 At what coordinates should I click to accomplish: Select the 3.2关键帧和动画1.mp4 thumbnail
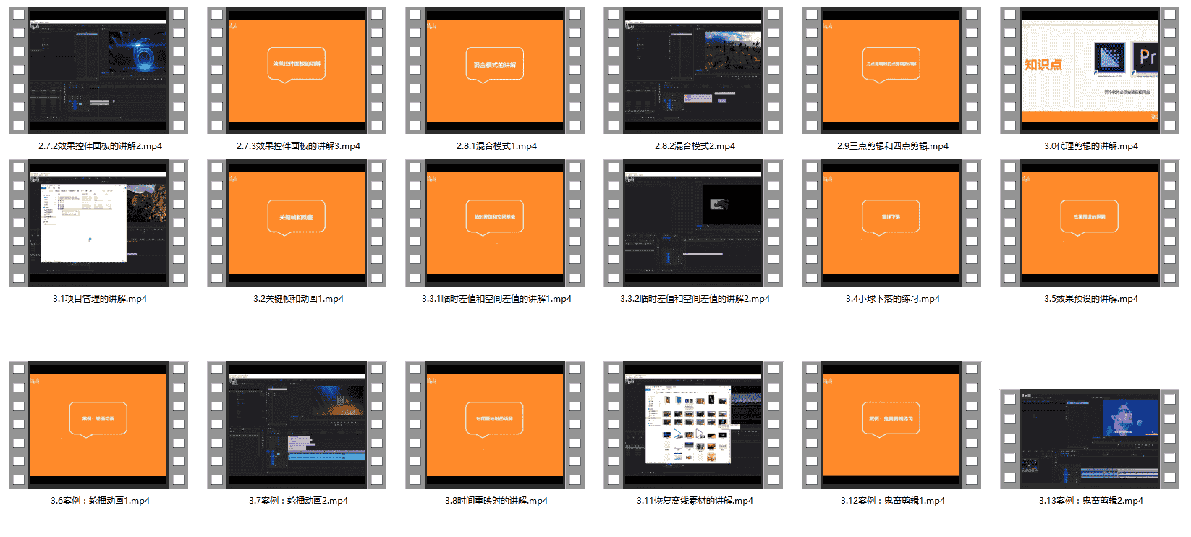click(297, 223)
